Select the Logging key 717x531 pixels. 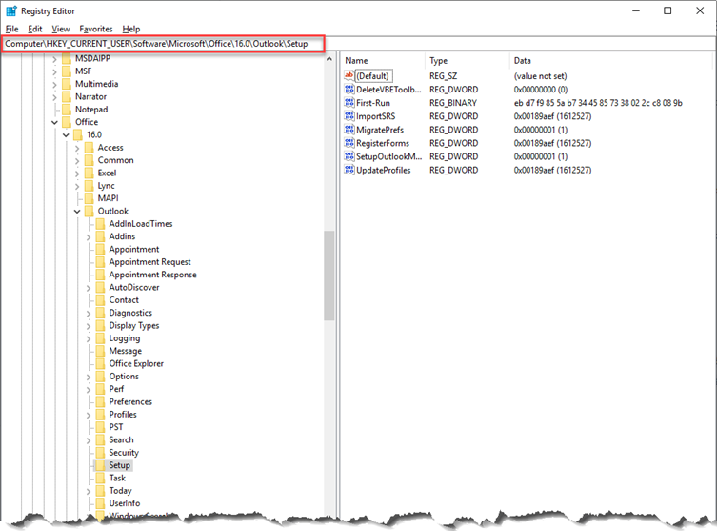[x=125, y=338]
